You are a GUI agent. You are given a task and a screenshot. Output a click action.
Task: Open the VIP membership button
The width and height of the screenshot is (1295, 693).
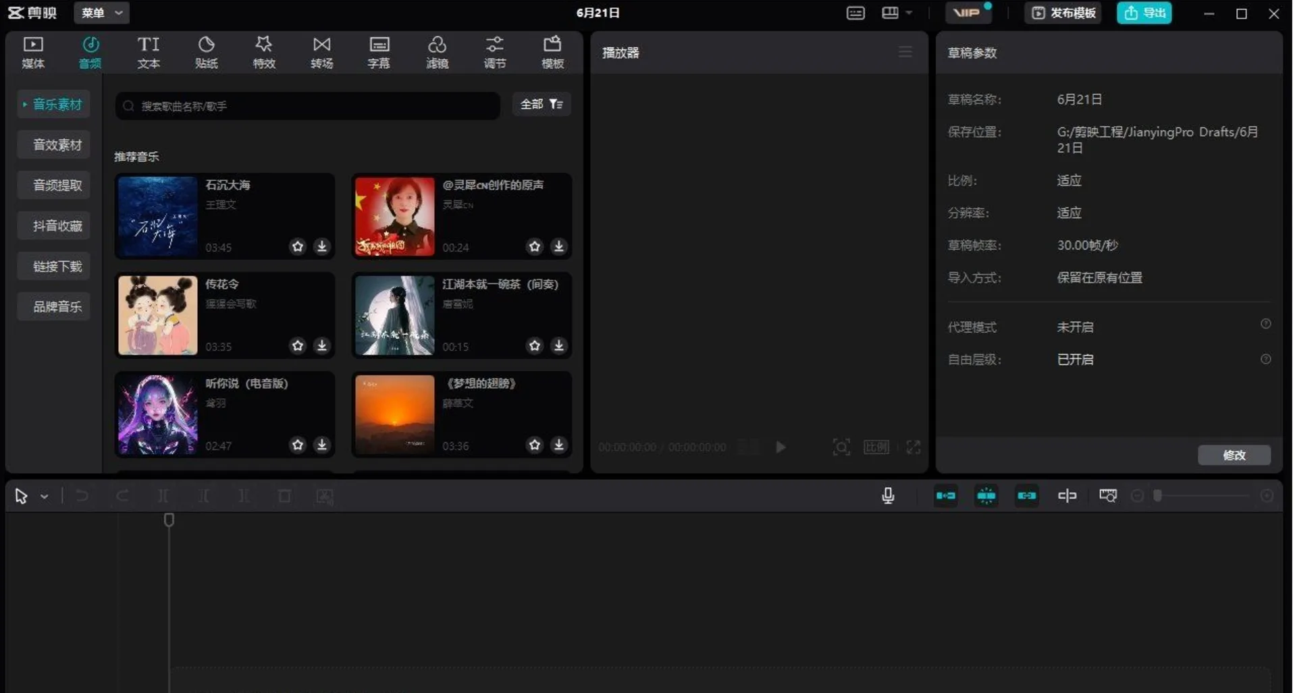pyautogui.click(x=968, y=13)
